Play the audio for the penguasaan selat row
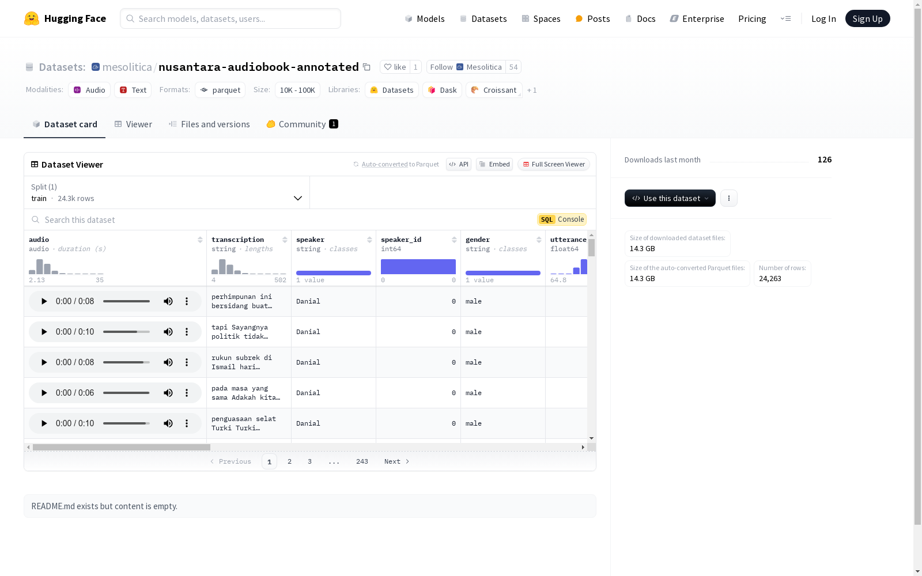The image size is (922, 576). click(44, 423)
